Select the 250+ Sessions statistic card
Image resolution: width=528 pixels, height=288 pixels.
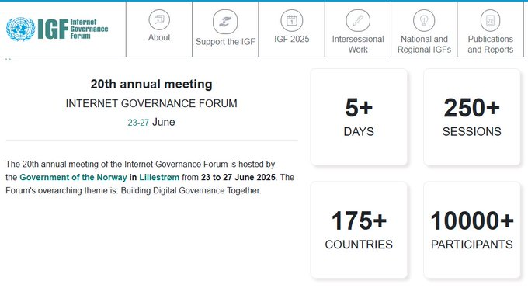coord(472,117)
